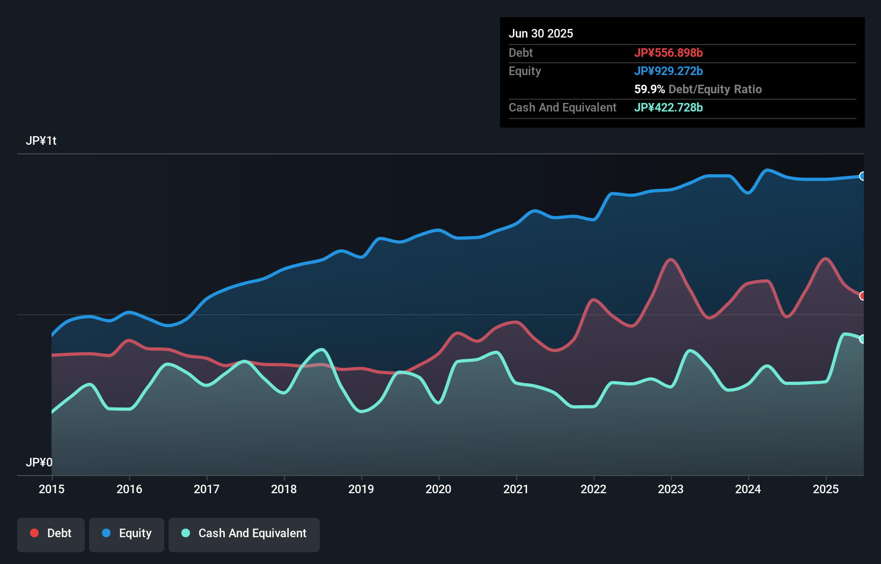Screen dimensions: 881x564
Task: Select the 2020 year label
Action: pos(438,489)
